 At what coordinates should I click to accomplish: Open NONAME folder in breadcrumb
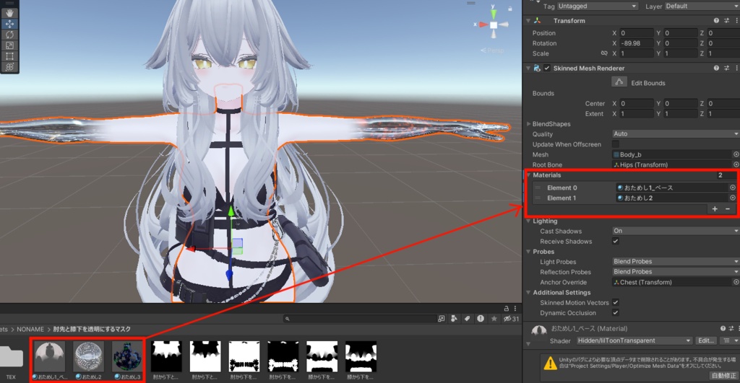point(30,330)
